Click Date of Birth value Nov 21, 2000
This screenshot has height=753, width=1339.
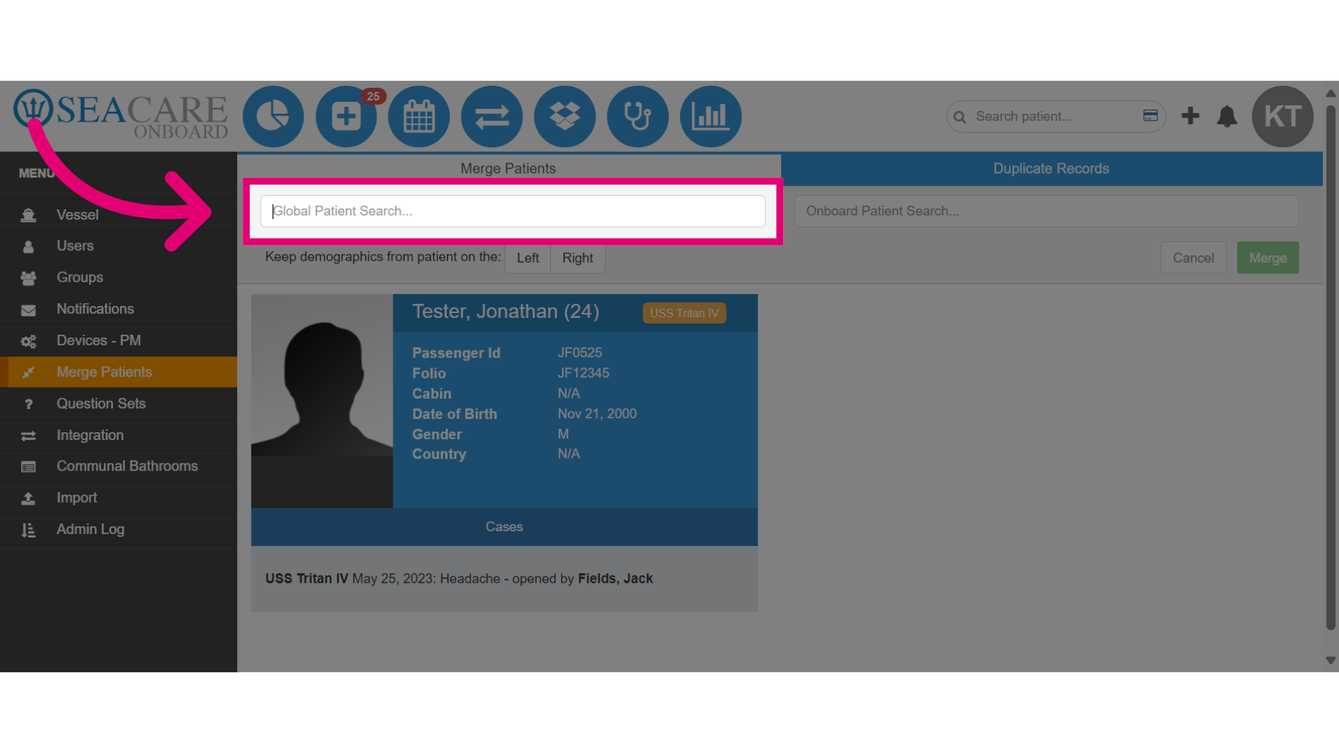(597, 413)
